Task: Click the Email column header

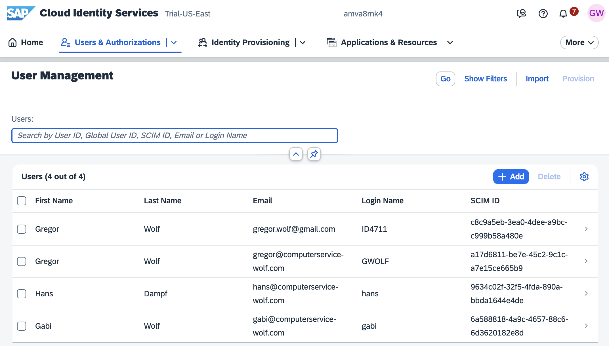Action: click(262, 201)
